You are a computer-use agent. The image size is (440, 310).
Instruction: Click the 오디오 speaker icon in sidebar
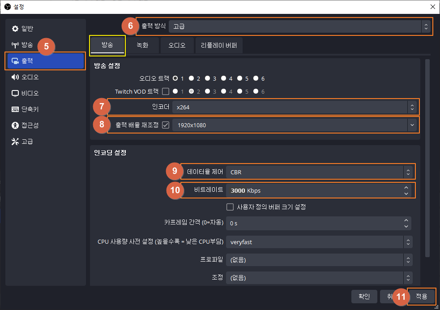pyautogui.click(x=15, y=77)
